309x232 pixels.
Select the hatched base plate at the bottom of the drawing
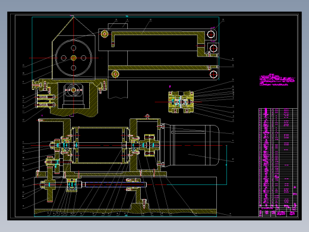pyautogui.click(x=125, y=212)
